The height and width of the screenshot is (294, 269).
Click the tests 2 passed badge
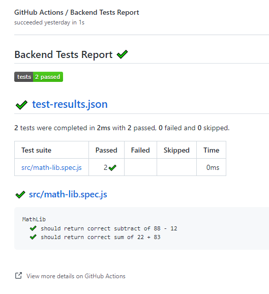pyautogui.click(x=39, y=77)
